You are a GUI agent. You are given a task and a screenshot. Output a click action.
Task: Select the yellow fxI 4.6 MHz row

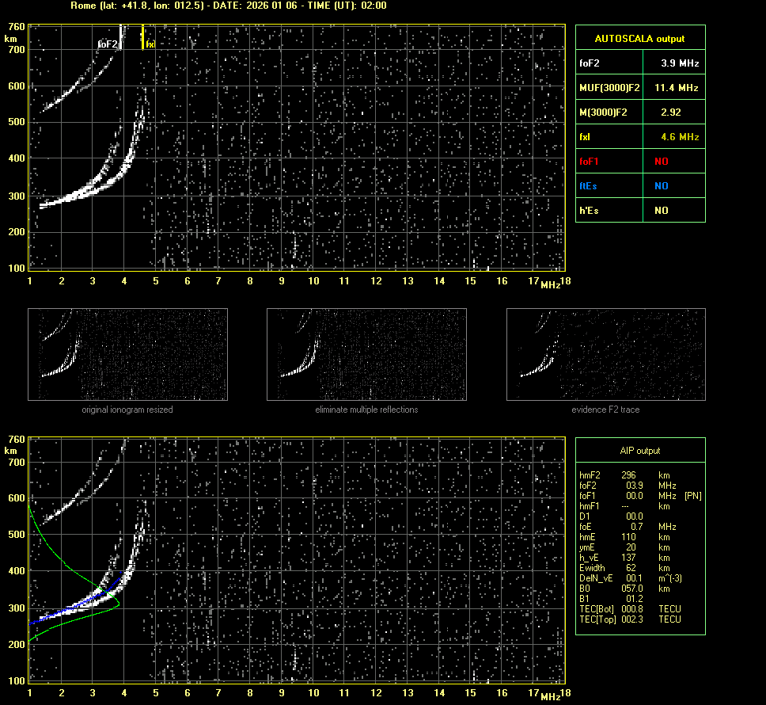(639, 137)
